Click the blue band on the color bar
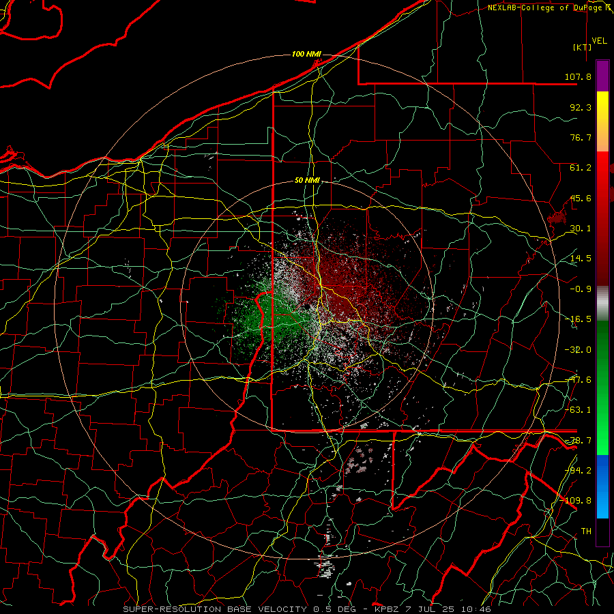 (x=602, y=486)
